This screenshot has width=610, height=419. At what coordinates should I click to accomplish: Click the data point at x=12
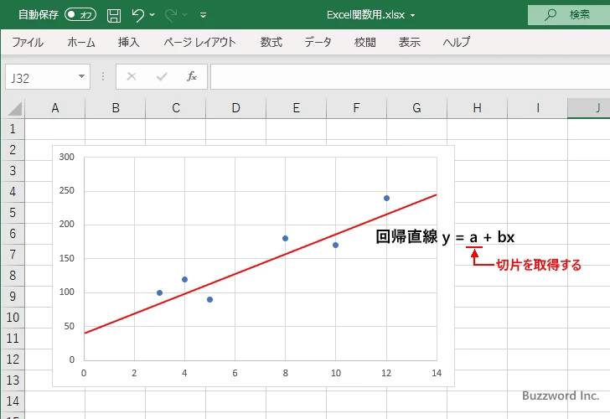[386, 198]
